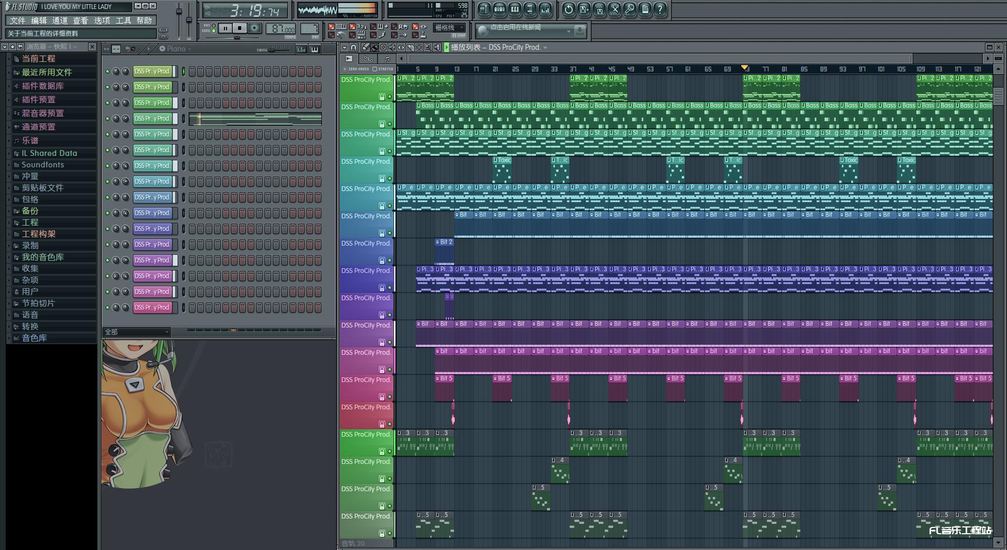Screen dimensions: 1007x550
Task: Mute the topmost channel rack channel LED
Action: pyautogui.click(x=108, y=71)
